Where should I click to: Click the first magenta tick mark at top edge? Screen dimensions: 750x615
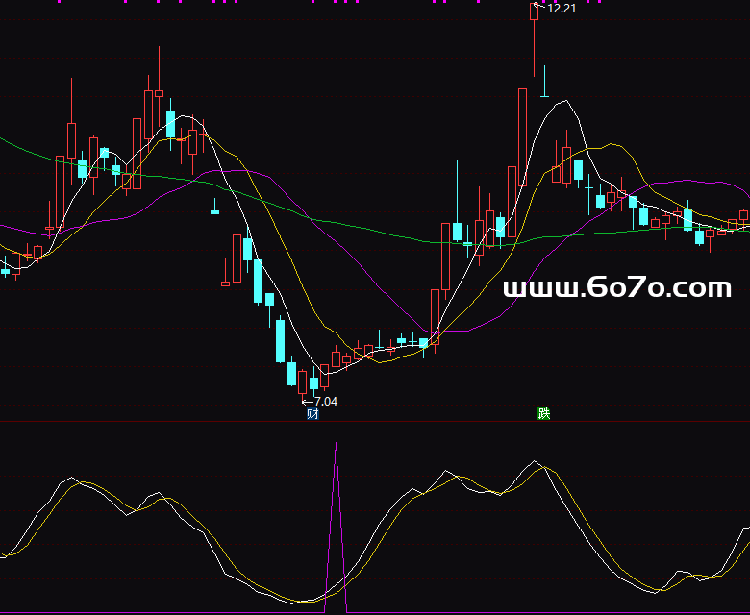(60, 2)
